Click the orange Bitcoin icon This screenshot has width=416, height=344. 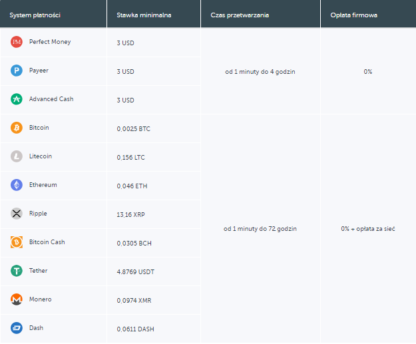tap(17, 128)
